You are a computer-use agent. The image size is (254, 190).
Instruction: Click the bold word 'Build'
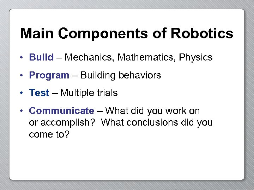(x=41, y=57)
